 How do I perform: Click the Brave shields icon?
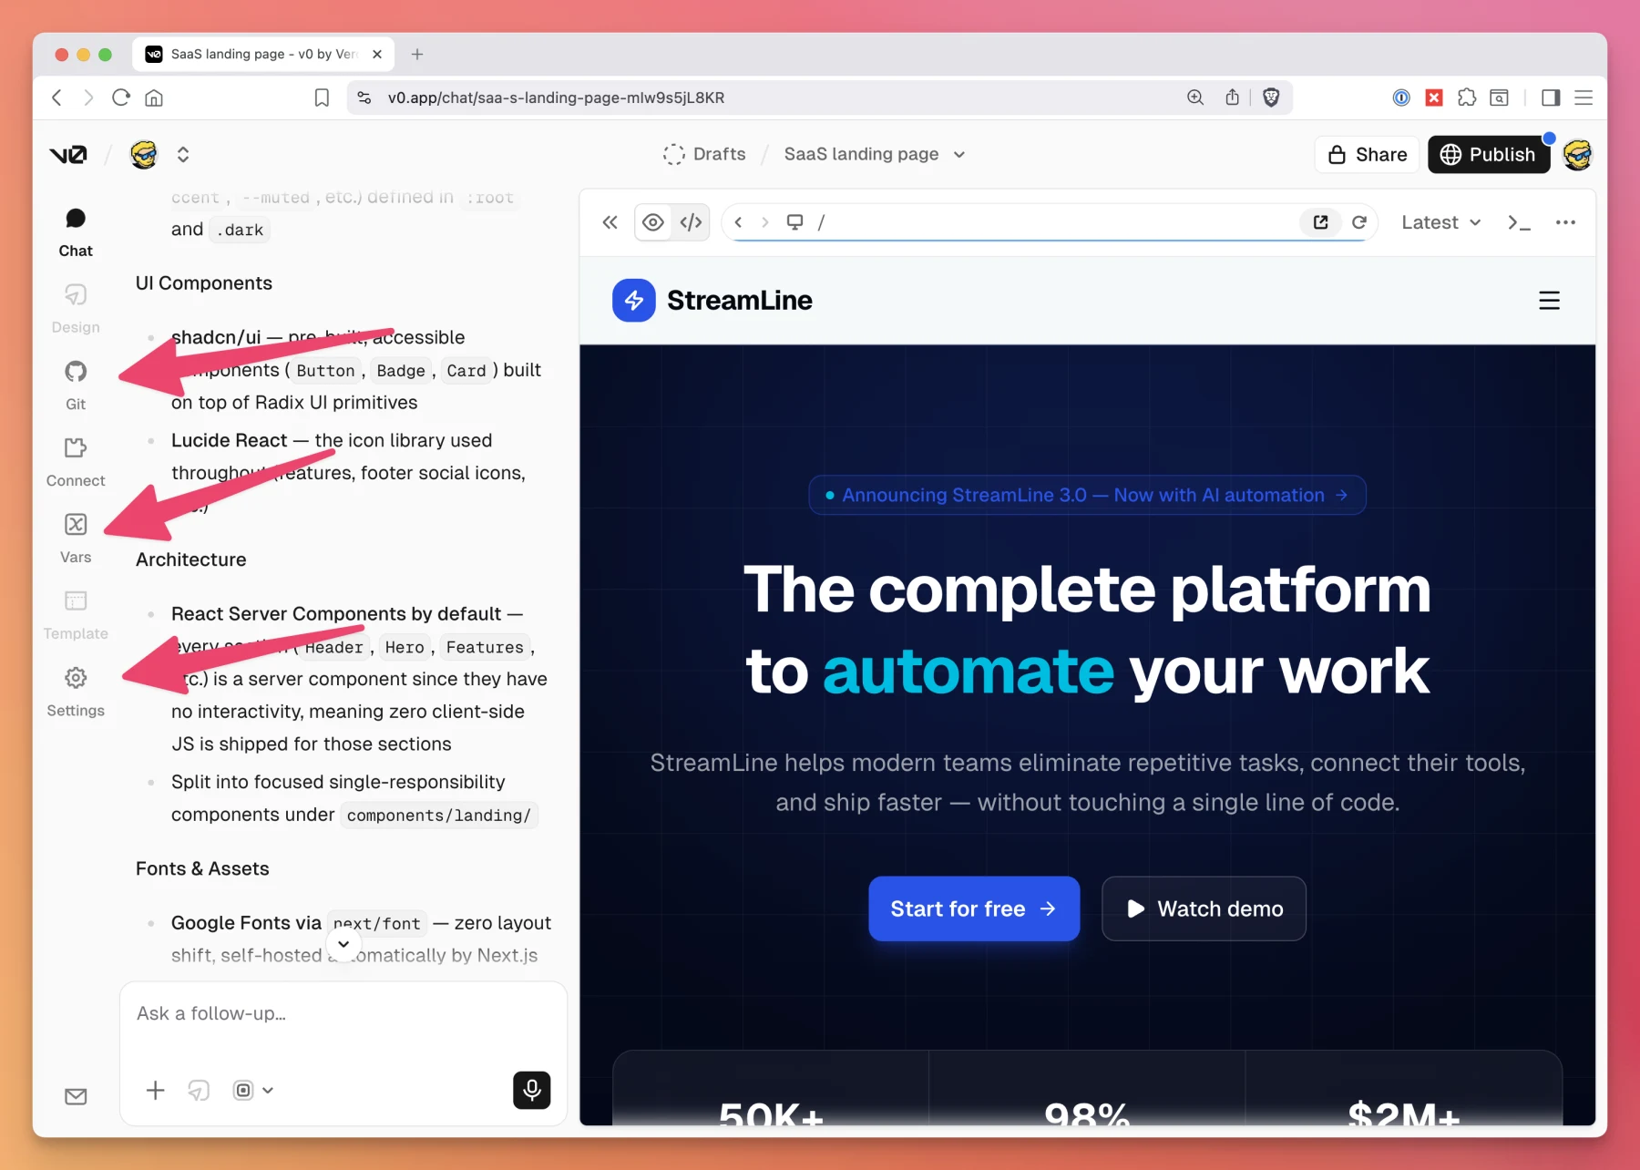pos(1271,97)
